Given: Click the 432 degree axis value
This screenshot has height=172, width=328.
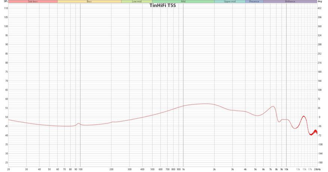Looking at the screenshot, I should pyautogui.click(x=320, y=8).
